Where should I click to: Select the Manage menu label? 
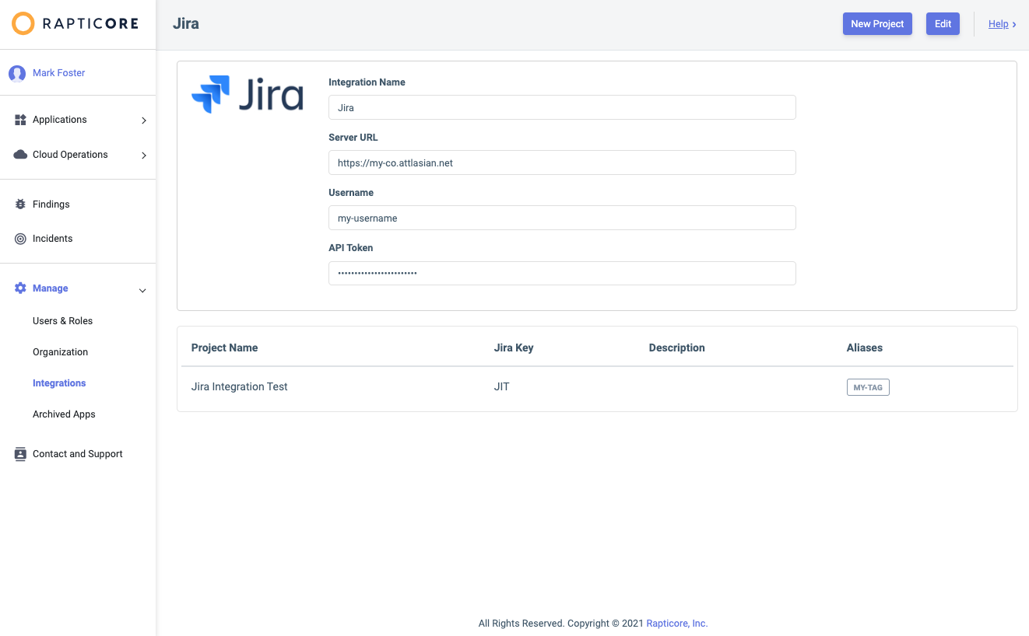click(51, 288)
